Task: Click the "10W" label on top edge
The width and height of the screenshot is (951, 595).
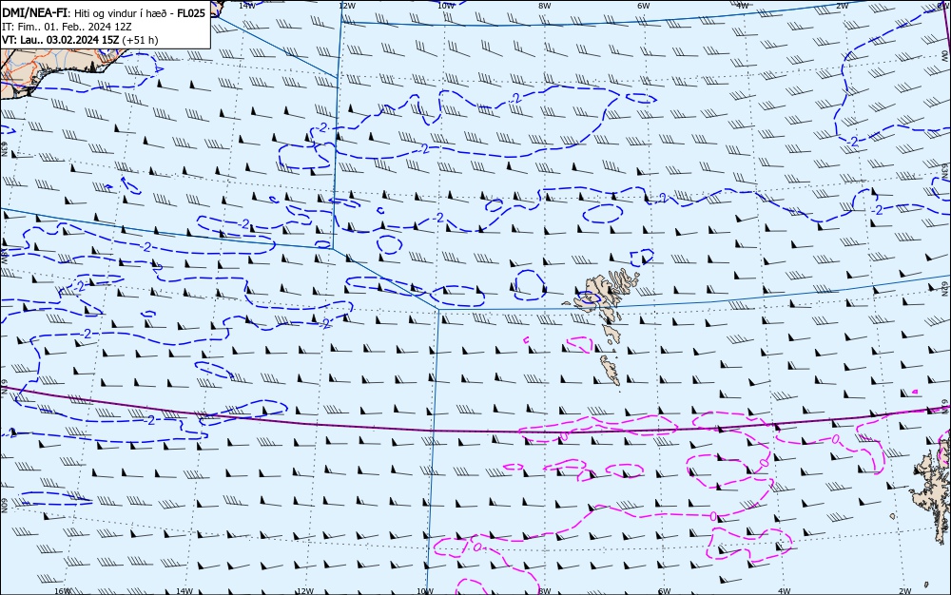Action: point(446,6)
